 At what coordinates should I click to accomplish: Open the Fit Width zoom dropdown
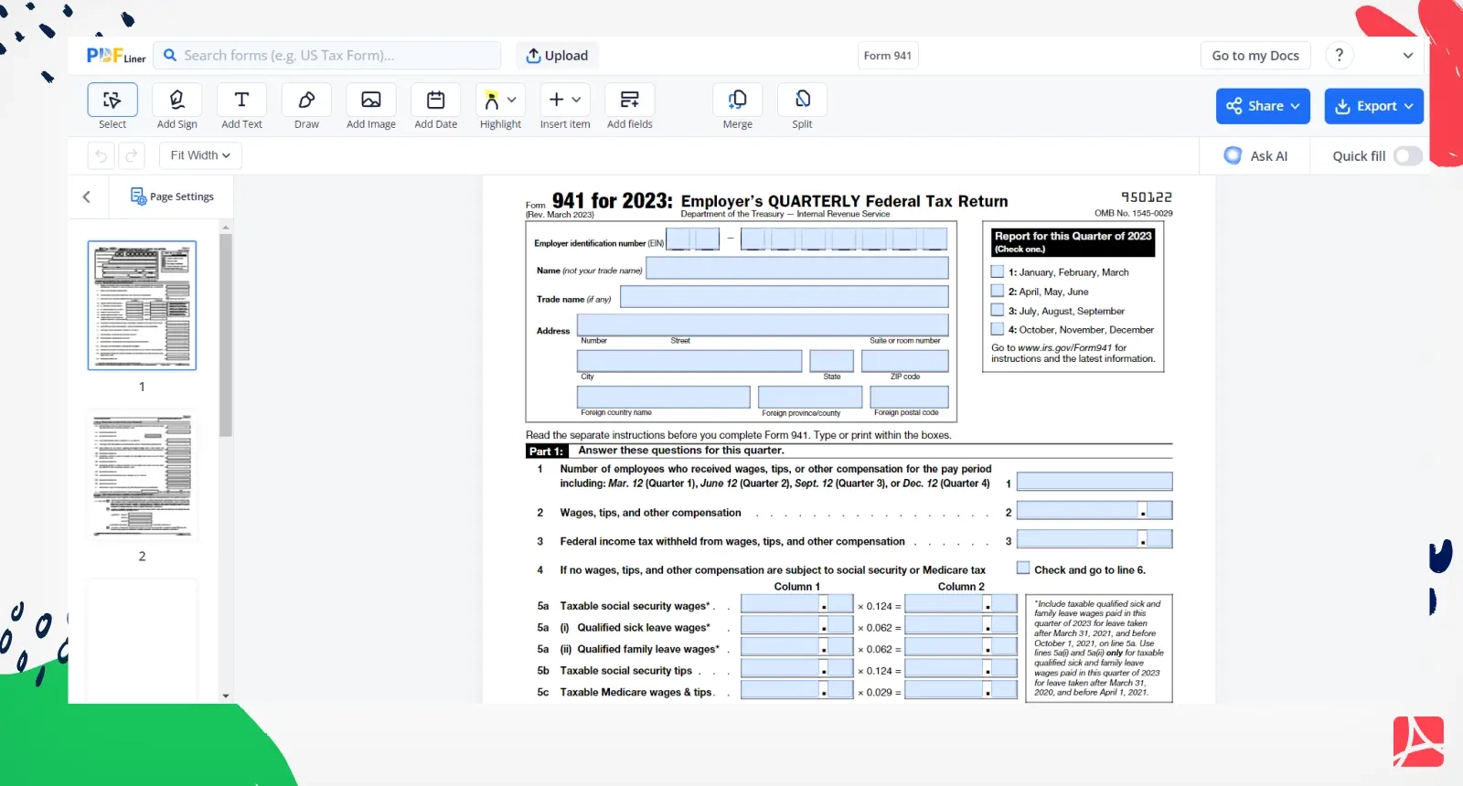pos(200,155)
